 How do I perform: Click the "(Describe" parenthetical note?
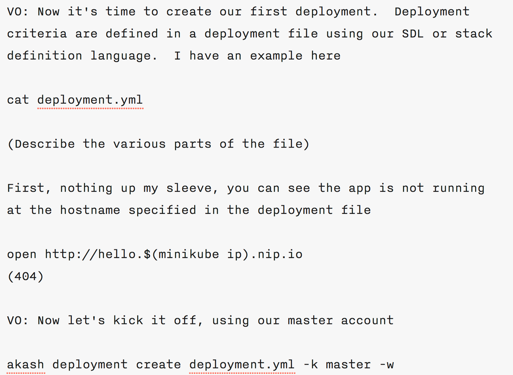pyautogui.click(x=41, y=144)
